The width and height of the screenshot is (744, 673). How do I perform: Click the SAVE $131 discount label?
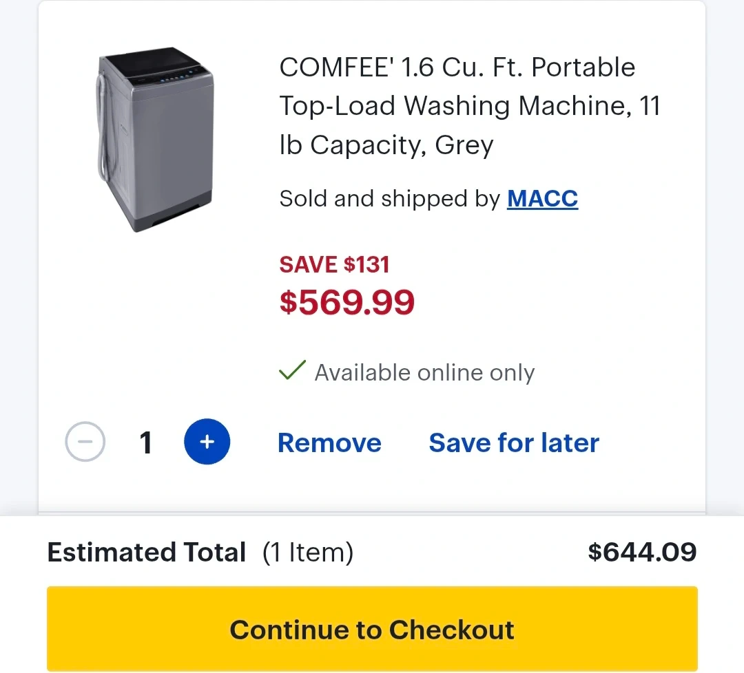click(x=334, y=265)
